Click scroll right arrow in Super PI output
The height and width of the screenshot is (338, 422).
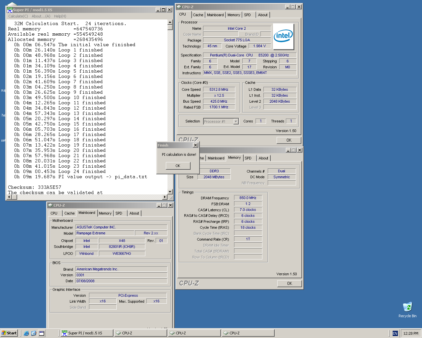click(165, 197)
